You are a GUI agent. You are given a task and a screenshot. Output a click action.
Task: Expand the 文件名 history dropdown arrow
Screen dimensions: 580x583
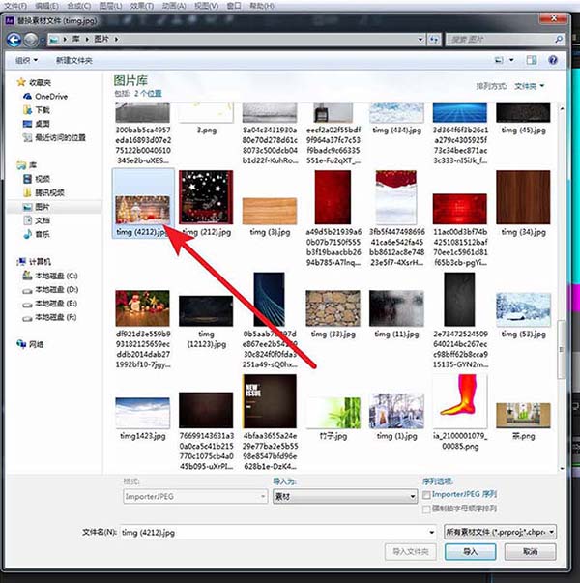tap(431, 532)
